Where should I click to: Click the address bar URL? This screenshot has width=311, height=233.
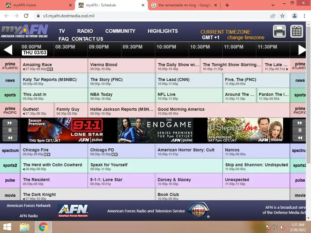(x=69, y=16)
